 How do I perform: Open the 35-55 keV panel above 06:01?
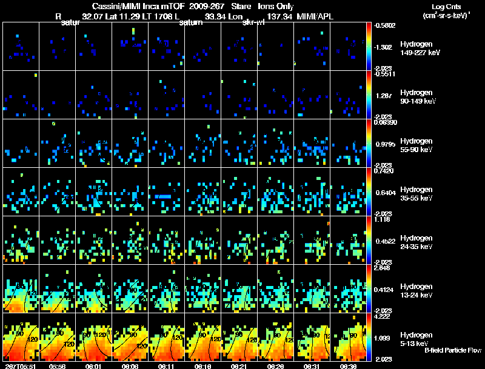click(x=94, y=192)
